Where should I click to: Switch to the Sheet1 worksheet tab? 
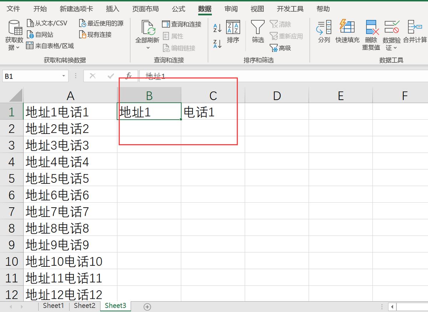click(x=53, y=306)
